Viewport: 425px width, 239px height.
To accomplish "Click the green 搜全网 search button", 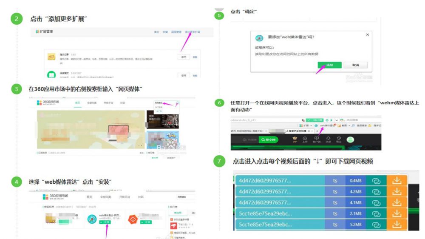I will click(x=269, y=139).
